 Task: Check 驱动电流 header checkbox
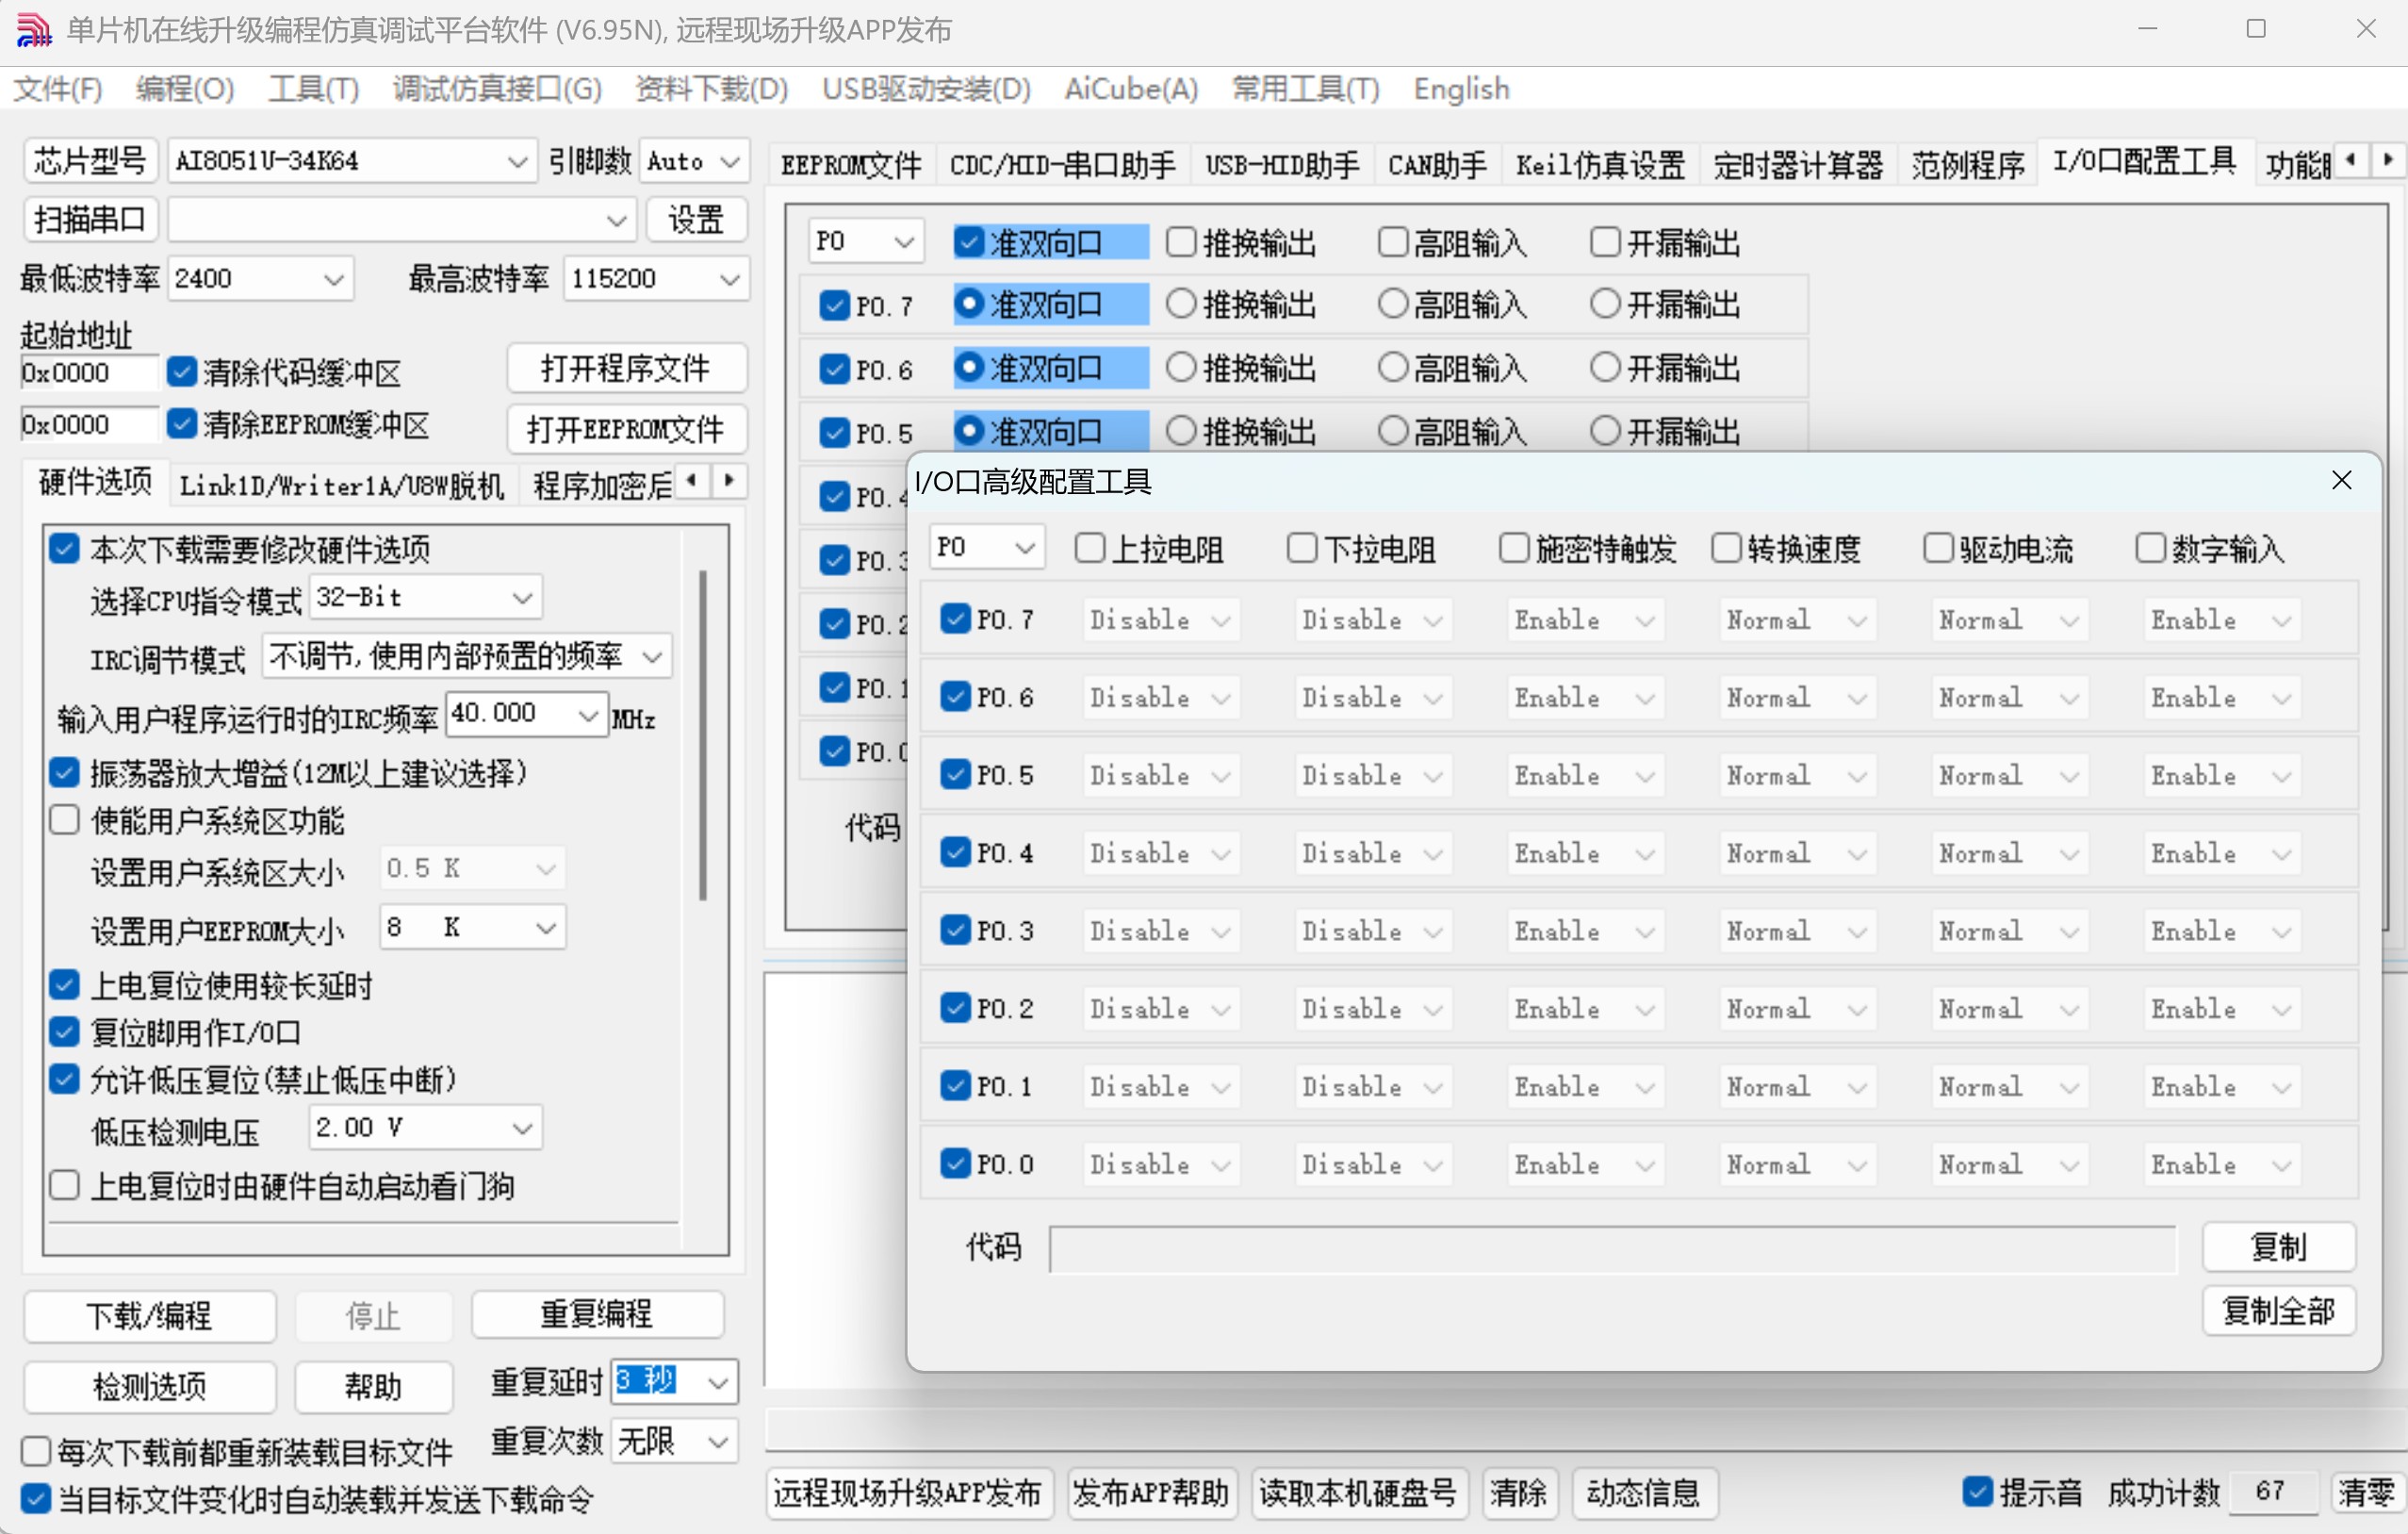point(1938,548)
